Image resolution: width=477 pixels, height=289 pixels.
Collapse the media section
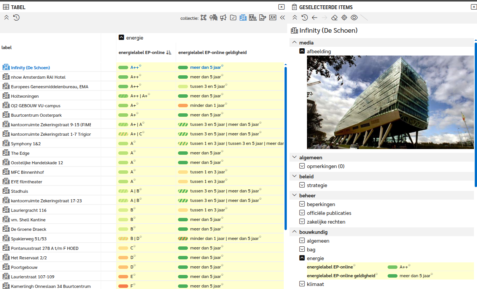click(x=294, y=43)
